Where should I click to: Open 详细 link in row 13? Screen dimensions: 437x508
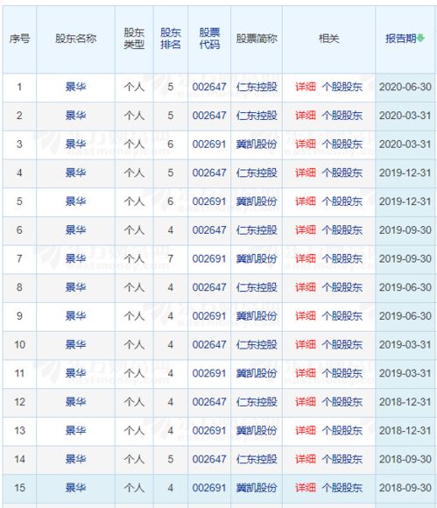point(305,430)
